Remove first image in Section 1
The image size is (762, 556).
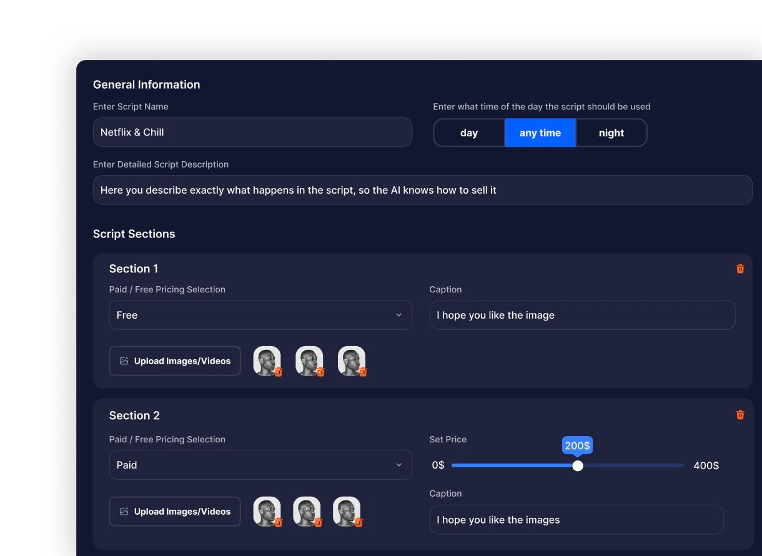279,372
